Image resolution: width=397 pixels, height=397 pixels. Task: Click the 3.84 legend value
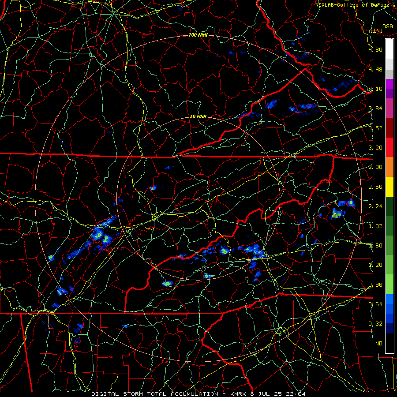click(375, 109)
